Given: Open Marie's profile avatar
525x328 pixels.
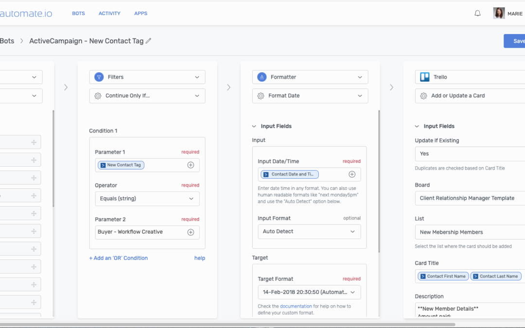Looking at the screenshot, I should (499, 14).
